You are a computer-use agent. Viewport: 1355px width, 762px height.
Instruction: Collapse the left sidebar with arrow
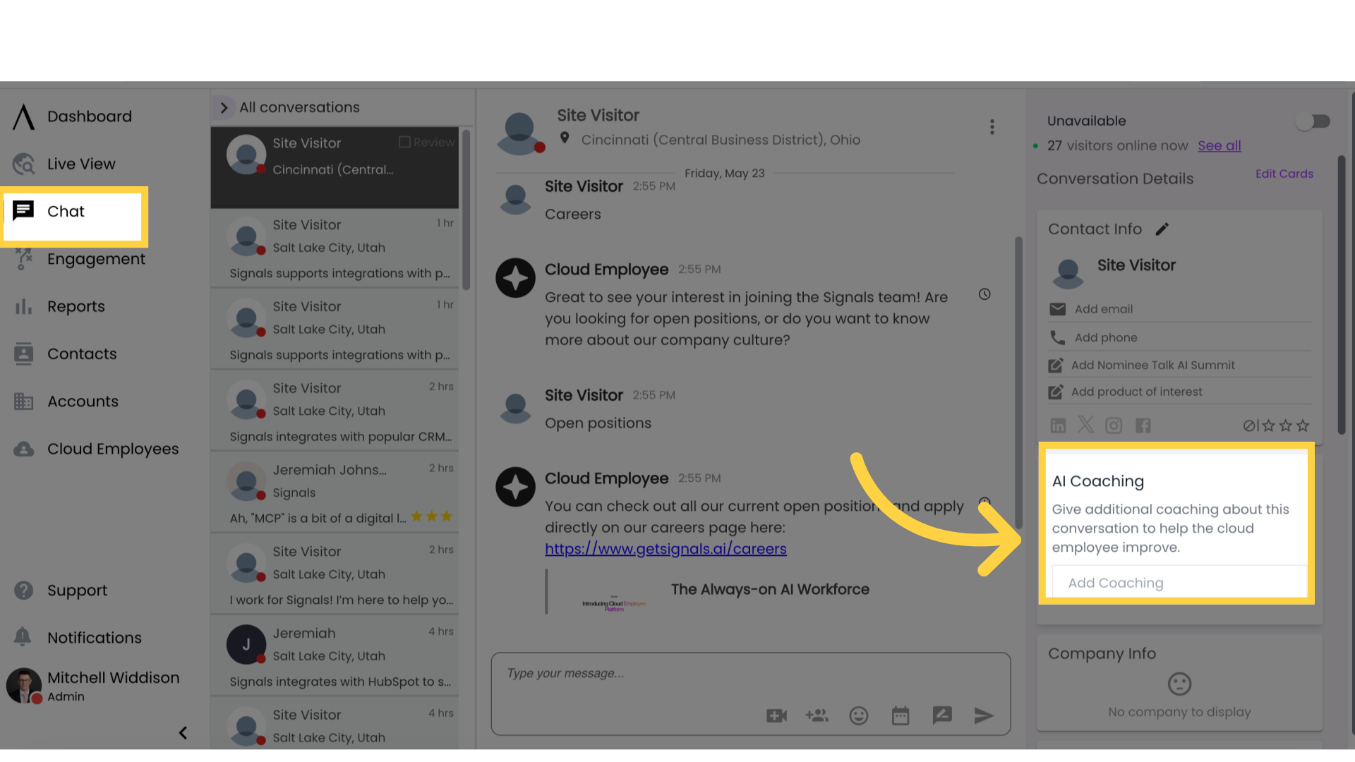coord(183,733)
